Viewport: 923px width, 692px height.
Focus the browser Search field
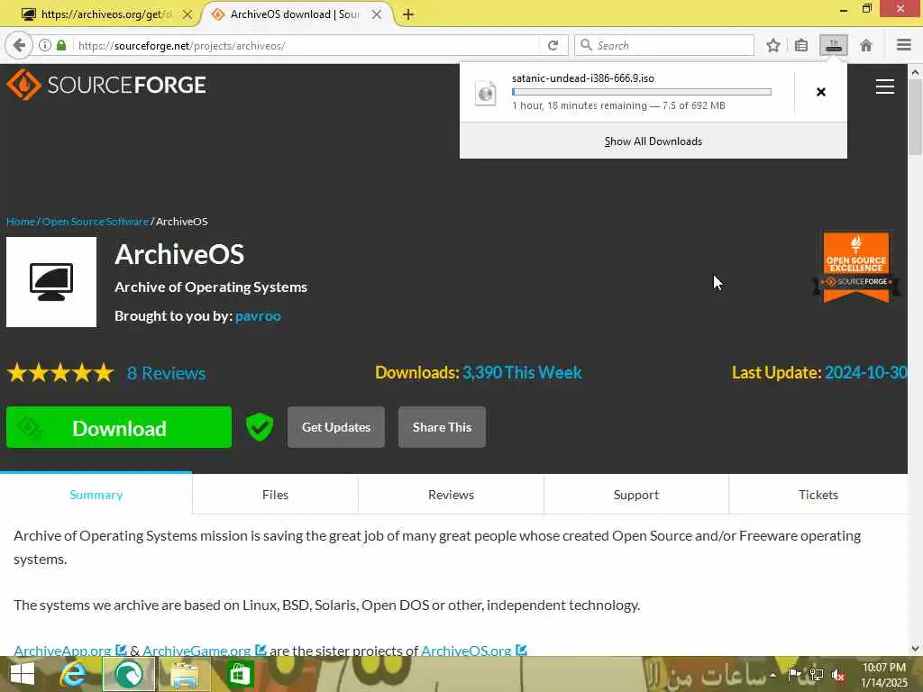pyautogui.click(x=664, y=45)
